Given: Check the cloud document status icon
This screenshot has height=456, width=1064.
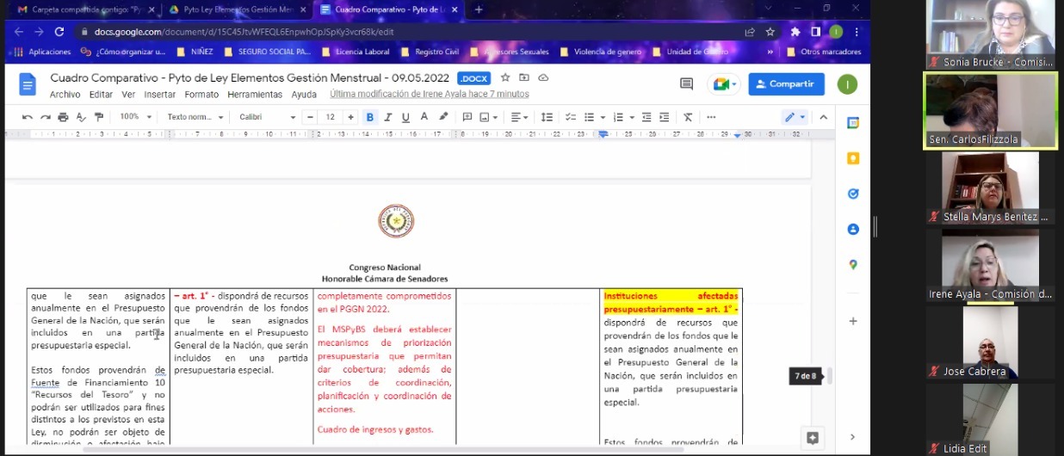Looking at the screenshot, I should click(x=543, y=77).
